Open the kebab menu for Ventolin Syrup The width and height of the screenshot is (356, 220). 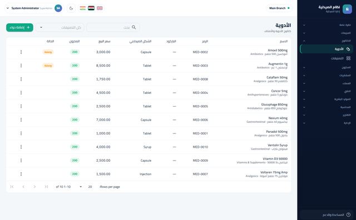click(21, 147)
